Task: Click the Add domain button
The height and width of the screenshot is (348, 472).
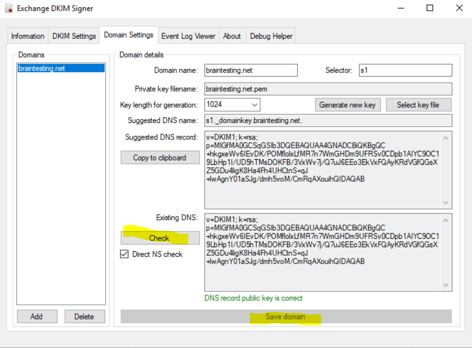Action: (x=37, y=317)
